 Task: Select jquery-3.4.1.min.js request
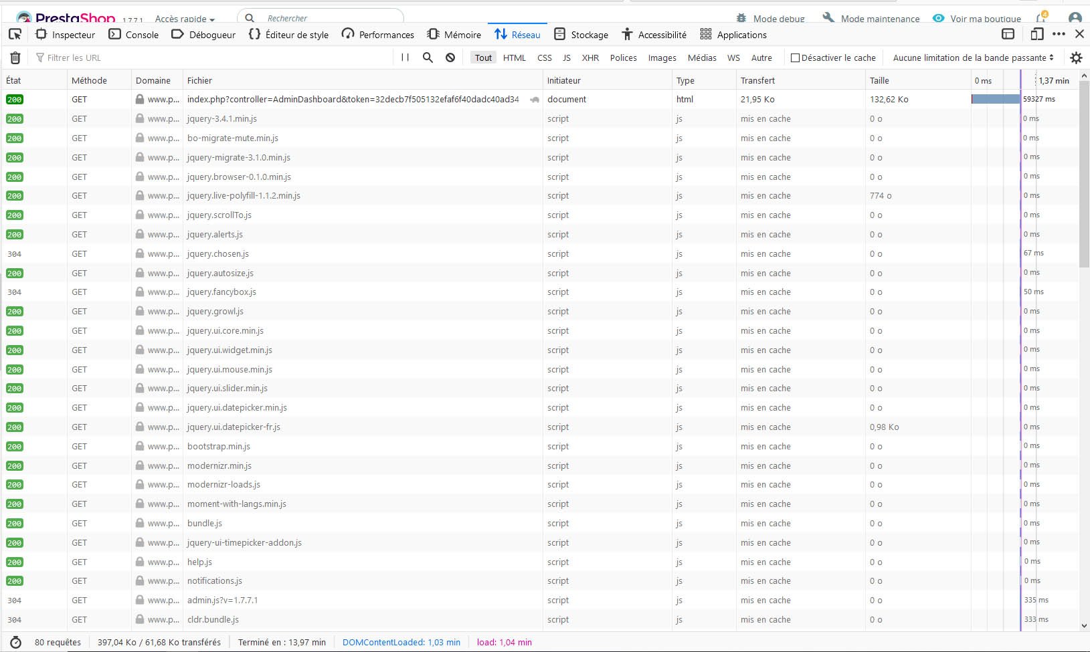coord(539,118)
